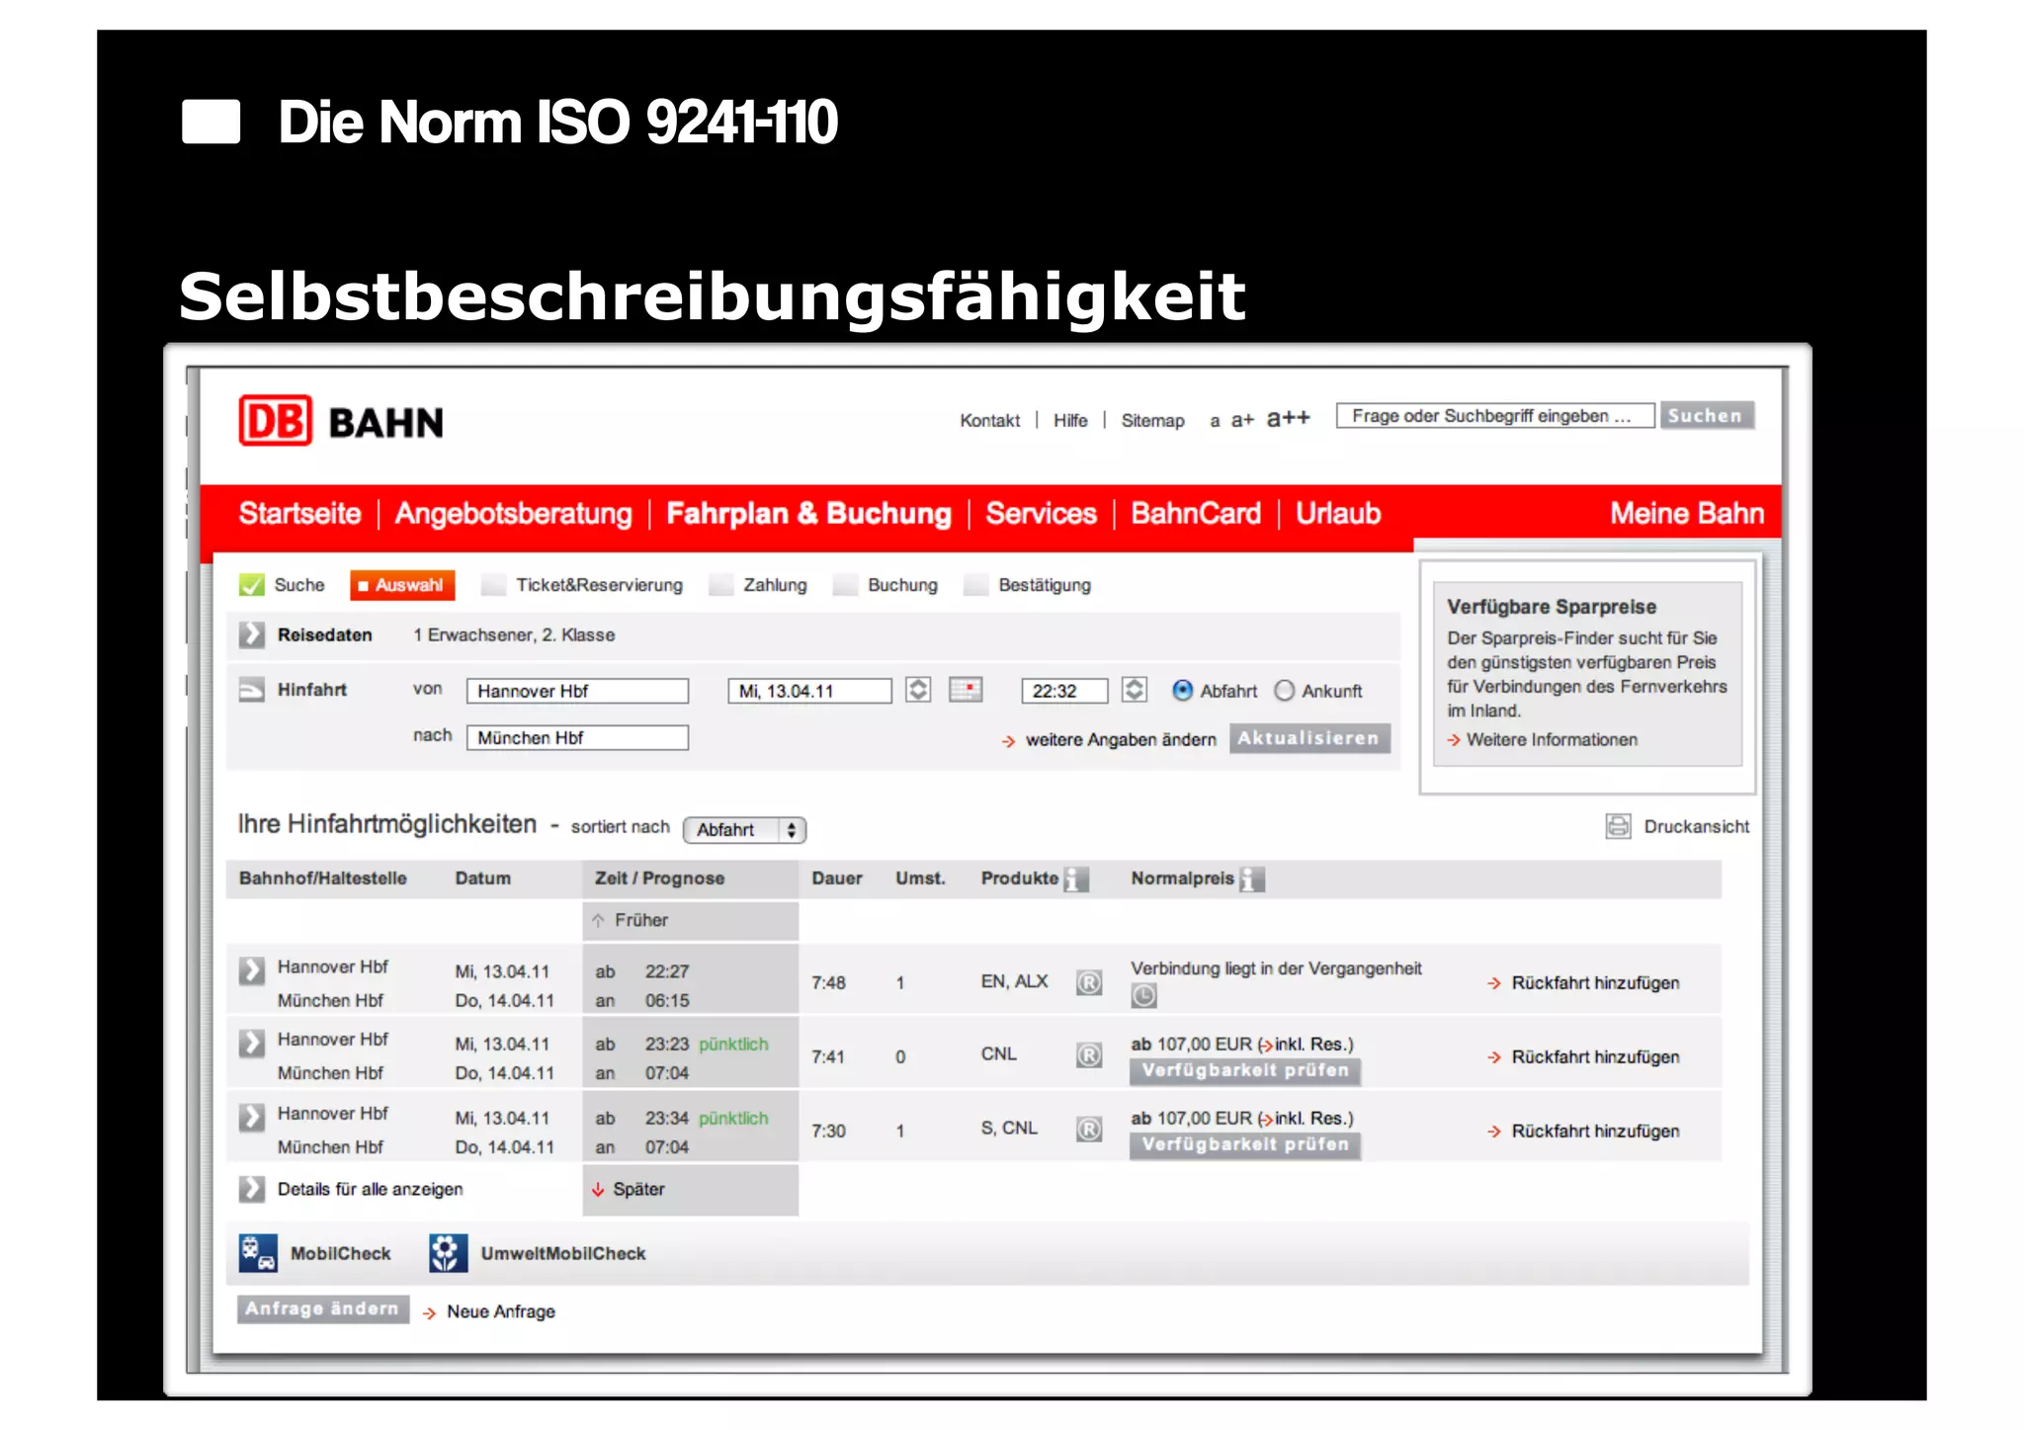Open the Sitemap link
This screenshot has height=1430, width=2024.
(x=1152, y=420)
